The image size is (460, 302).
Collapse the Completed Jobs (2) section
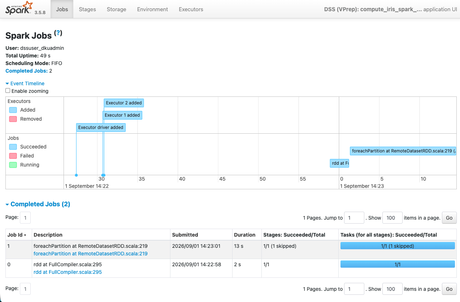(x=38, y=204)
